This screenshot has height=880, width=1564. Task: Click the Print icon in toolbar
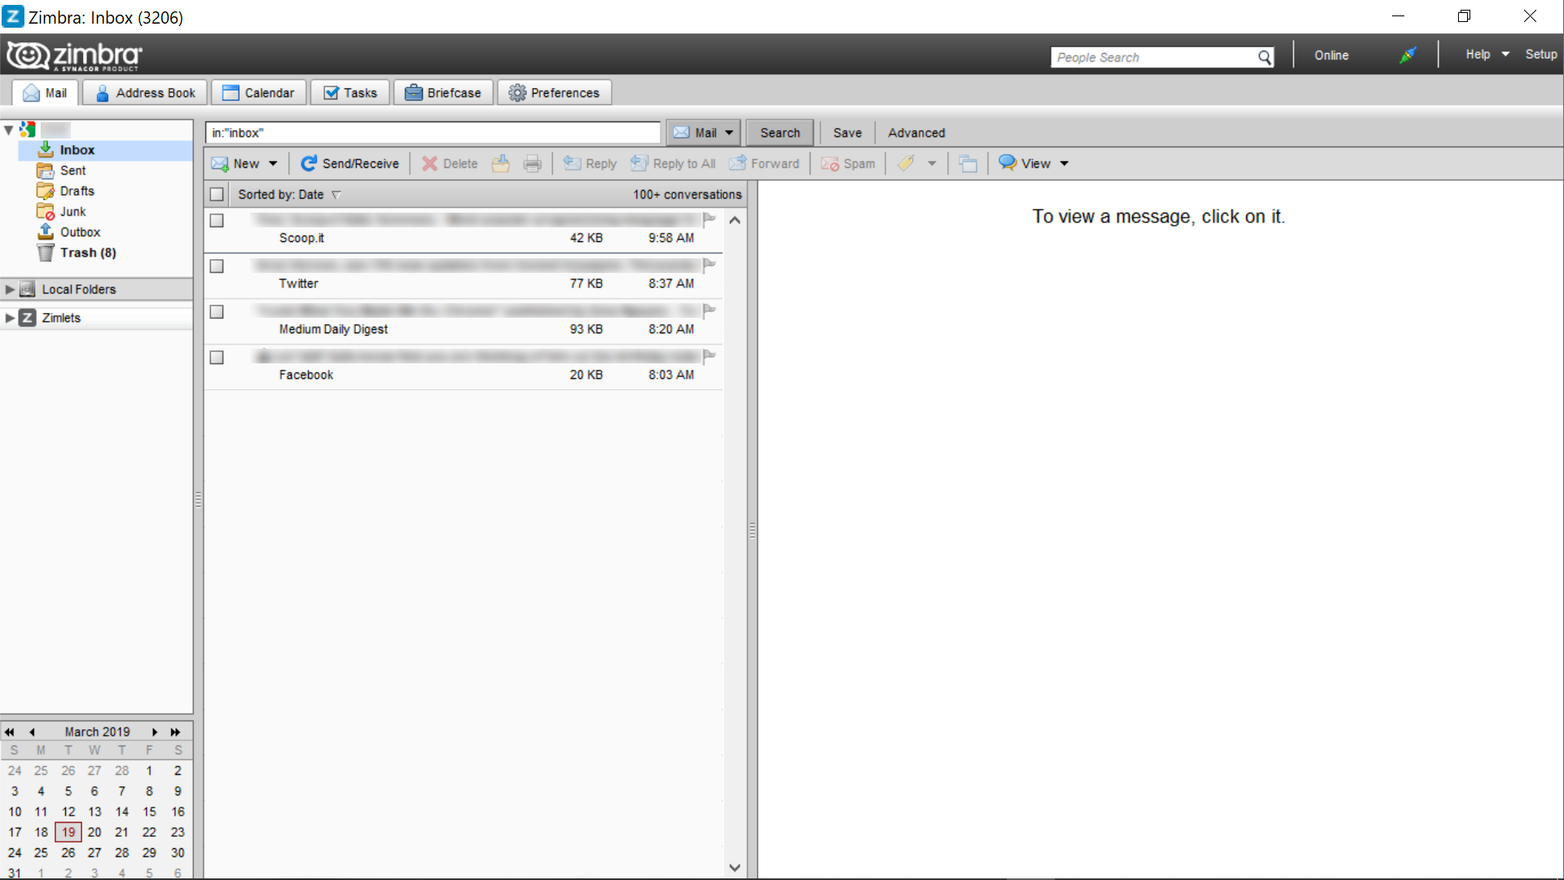(x=533, y=164)
